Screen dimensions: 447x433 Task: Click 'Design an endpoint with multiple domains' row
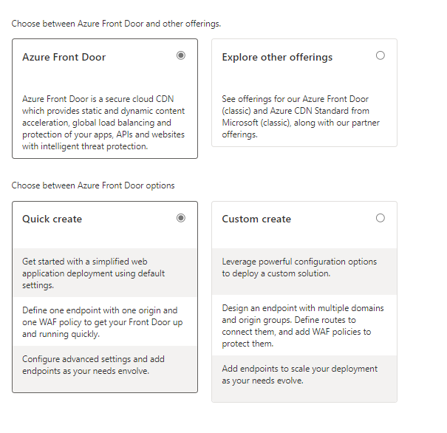click(x=304, y=326)
